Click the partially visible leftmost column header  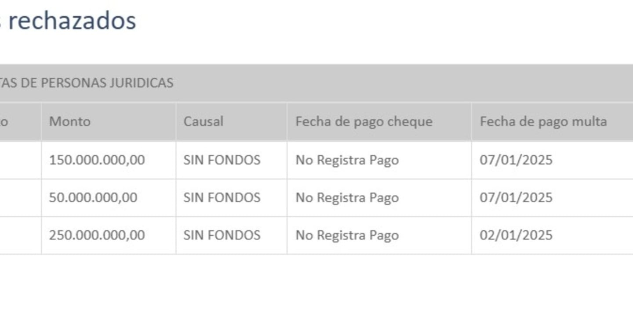tap(20, 122)
